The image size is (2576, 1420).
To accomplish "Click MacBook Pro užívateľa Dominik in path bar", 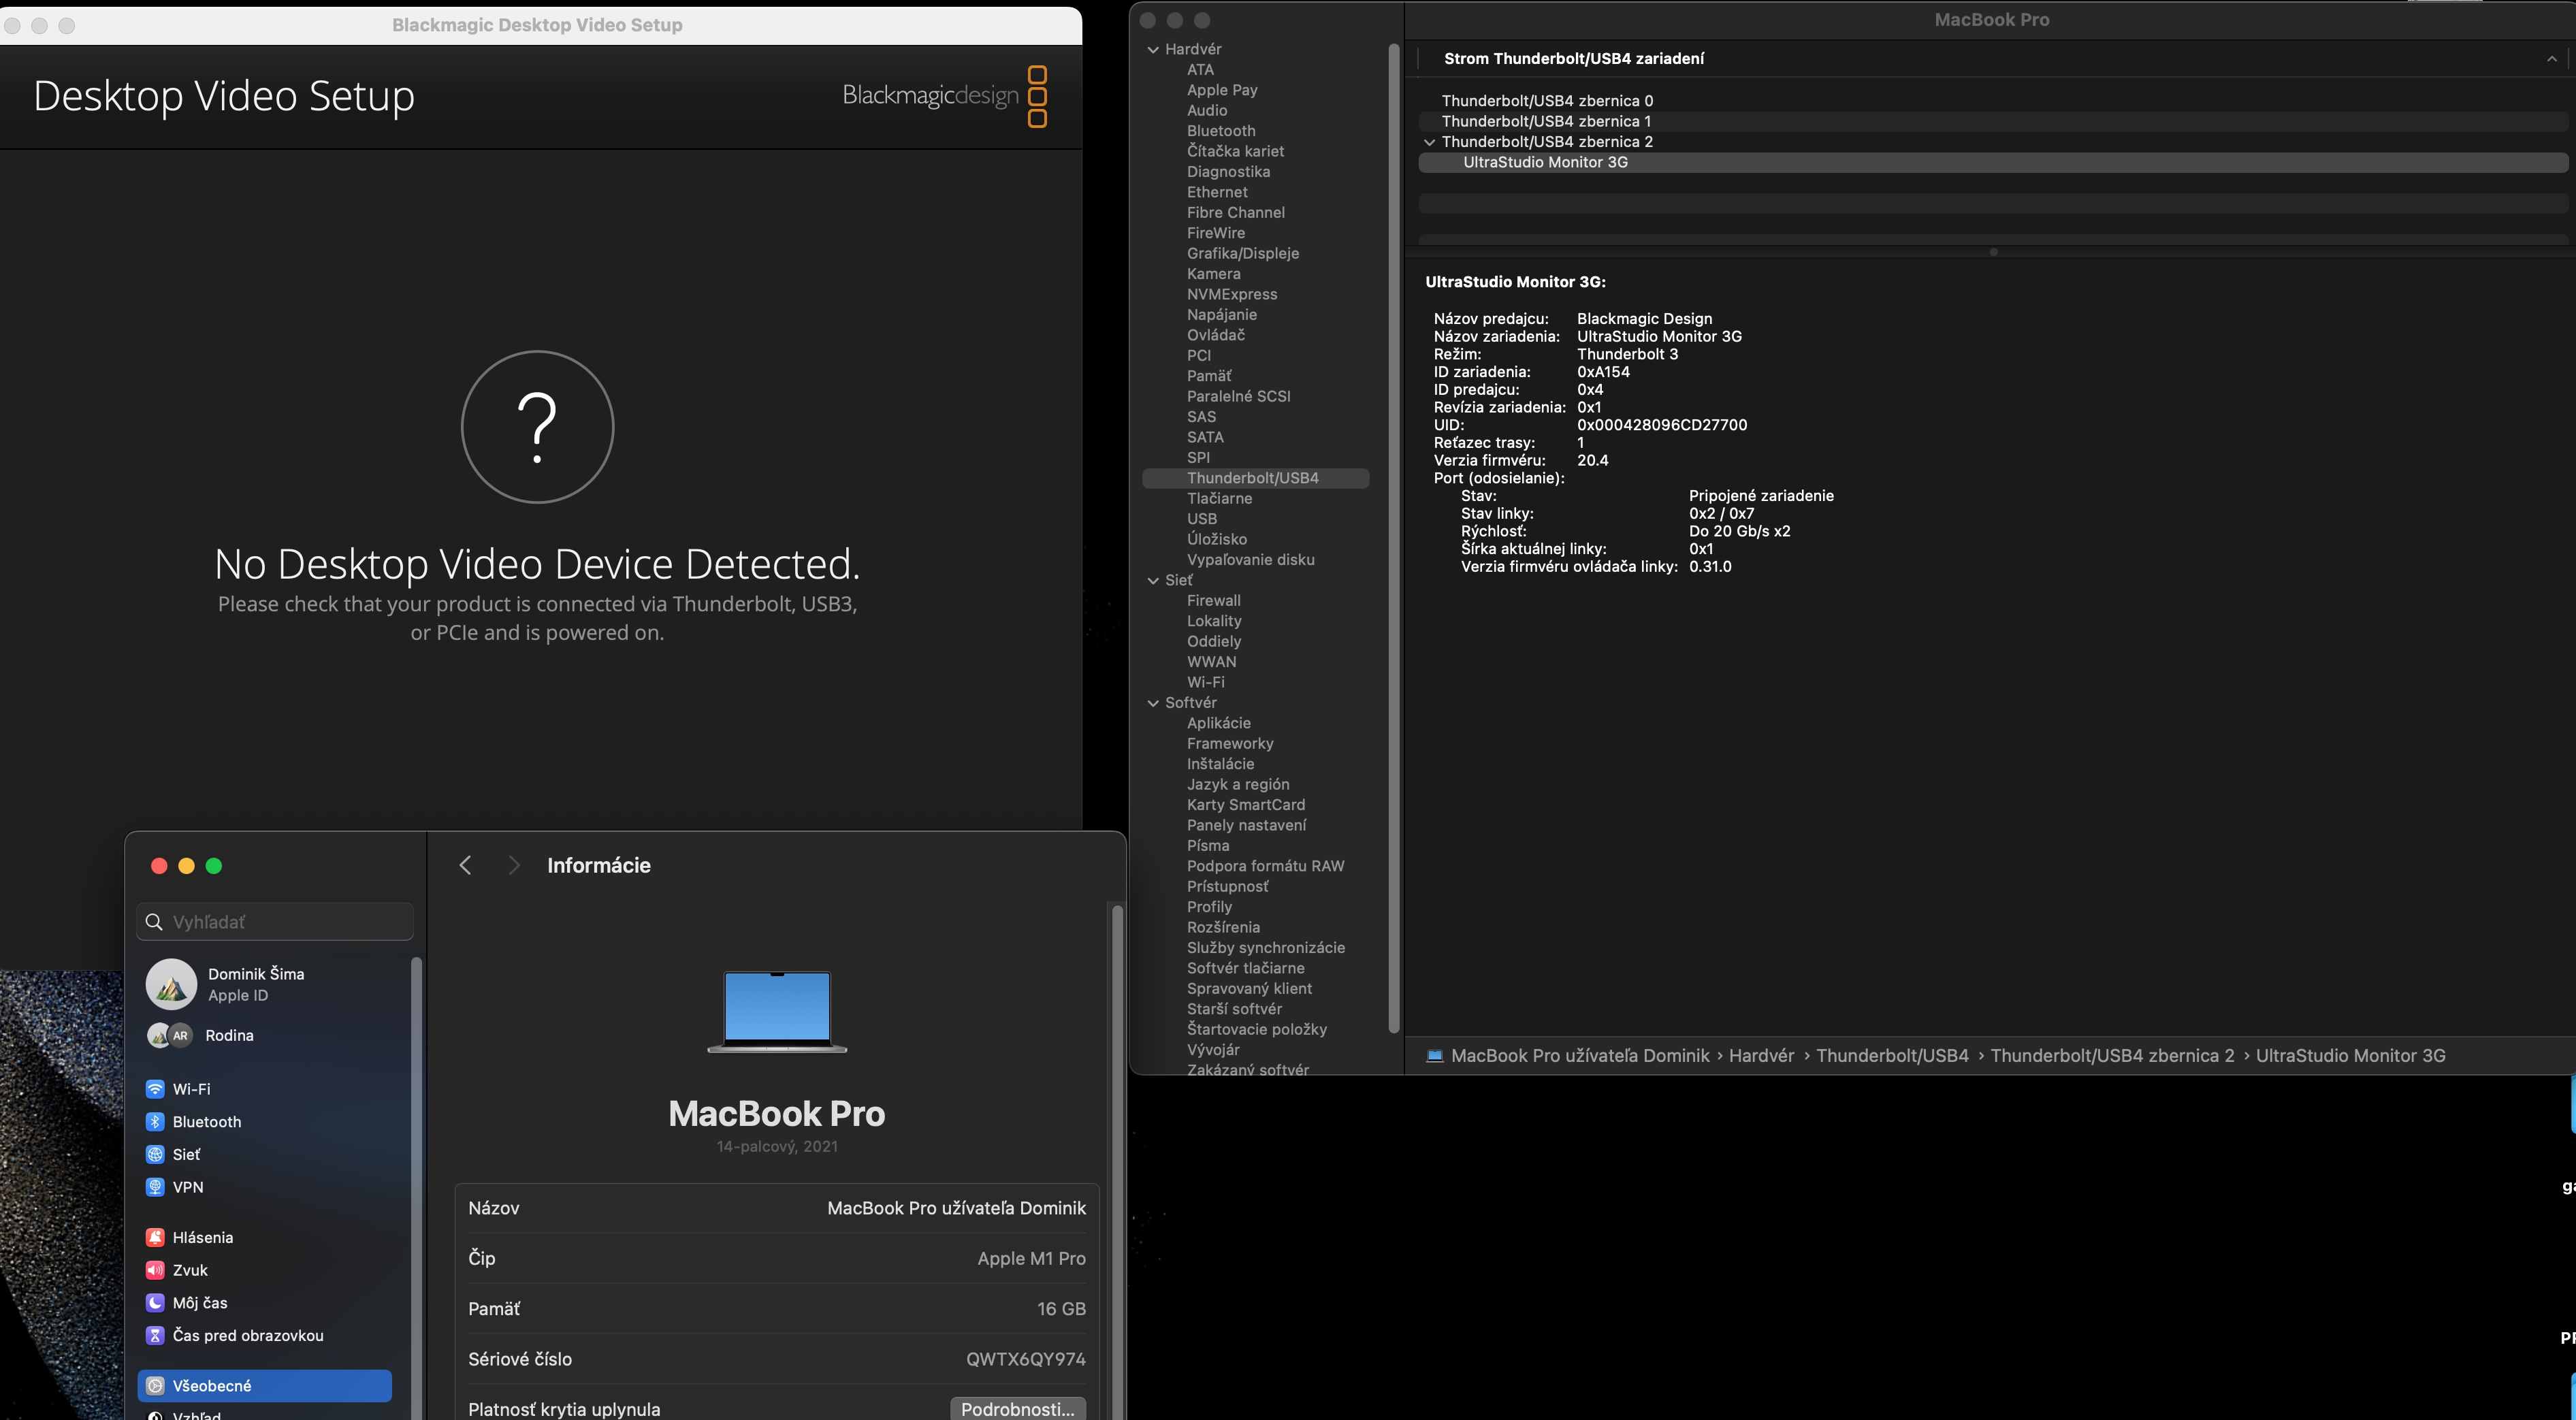I will tap(1579, 1056).
